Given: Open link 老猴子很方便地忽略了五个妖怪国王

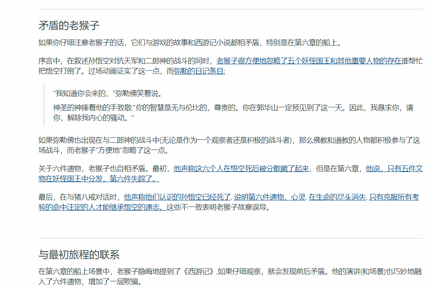Looking at the screenshot, I should tap(309, 61).
